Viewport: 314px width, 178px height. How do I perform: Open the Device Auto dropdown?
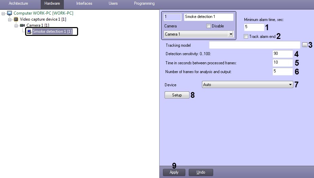point(290,85)
